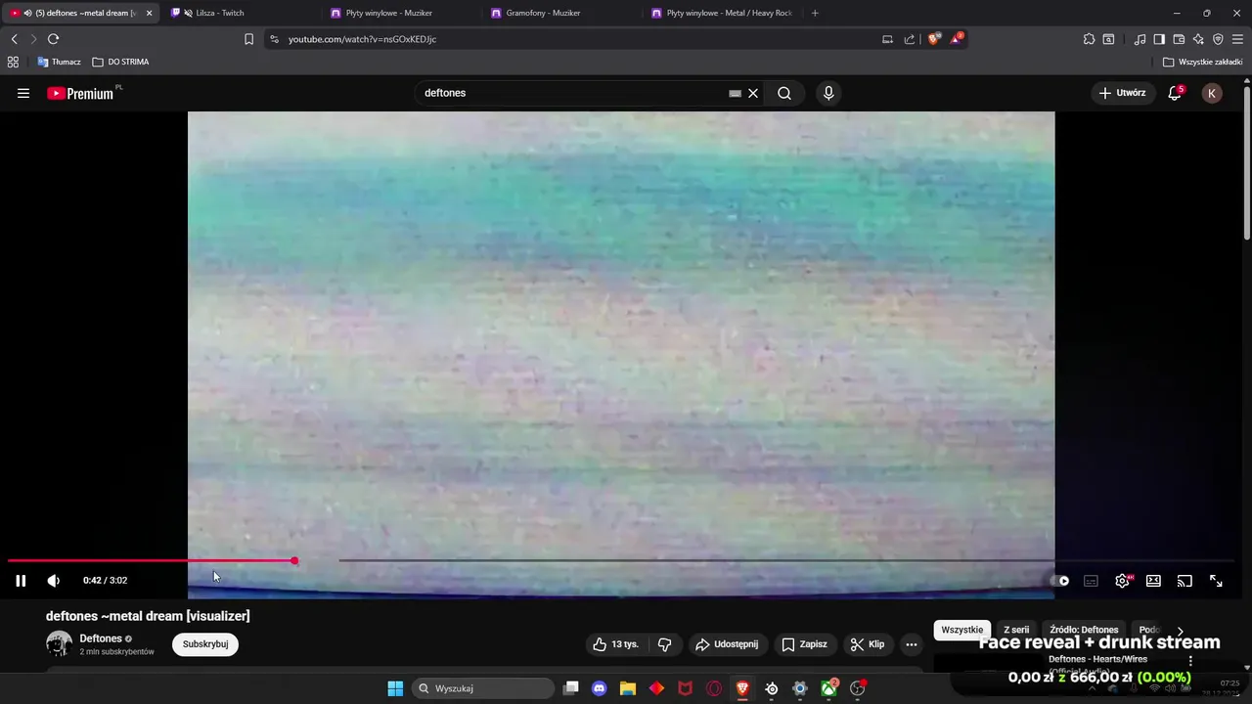The height and width of the screenshot is (704, 1252).
Task: Open the browser extensions puzzle icon
Action: [x=1089, y=39]
